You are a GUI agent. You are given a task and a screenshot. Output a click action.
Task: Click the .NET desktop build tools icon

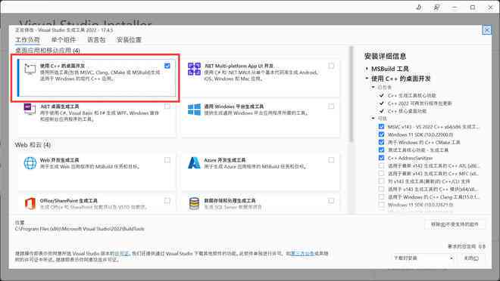coord(30,109)
